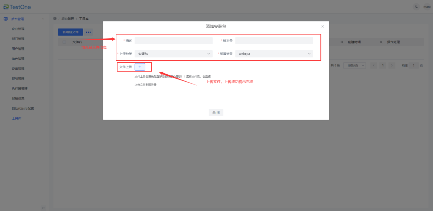
Task: Click the three-dots more actions button
Action: pos(89,32)
